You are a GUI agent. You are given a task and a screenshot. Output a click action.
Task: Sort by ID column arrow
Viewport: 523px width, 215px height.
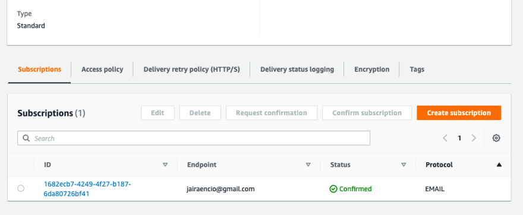pos(165,165)
